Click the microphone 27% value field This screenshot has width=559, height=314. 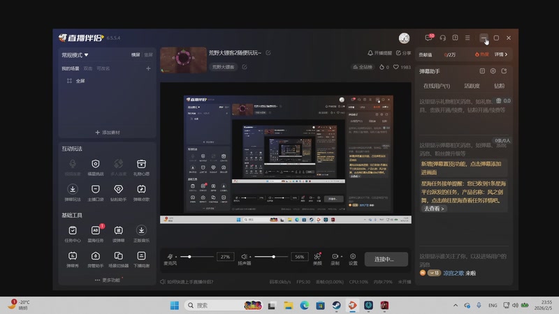(x=225, y=257)
